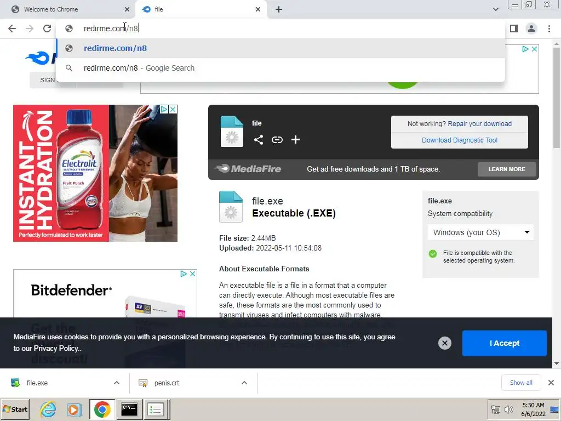The height and width of the screenshot is (421, 561).
Task: Click the network tray icon
Action: coord(495,409)
